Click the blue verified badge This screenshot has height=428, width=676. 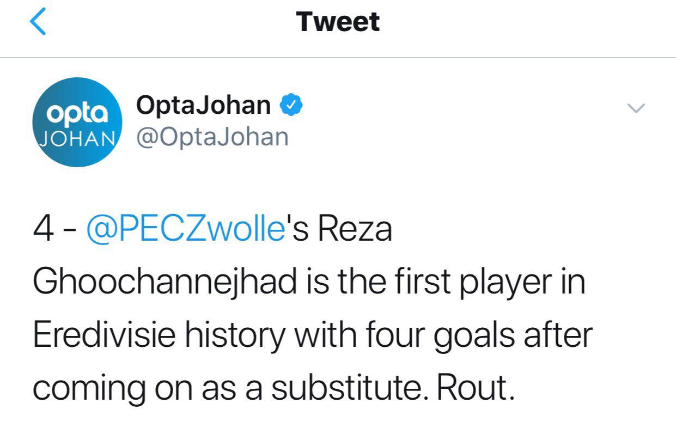pyautogui.click(x=291, y=105)
